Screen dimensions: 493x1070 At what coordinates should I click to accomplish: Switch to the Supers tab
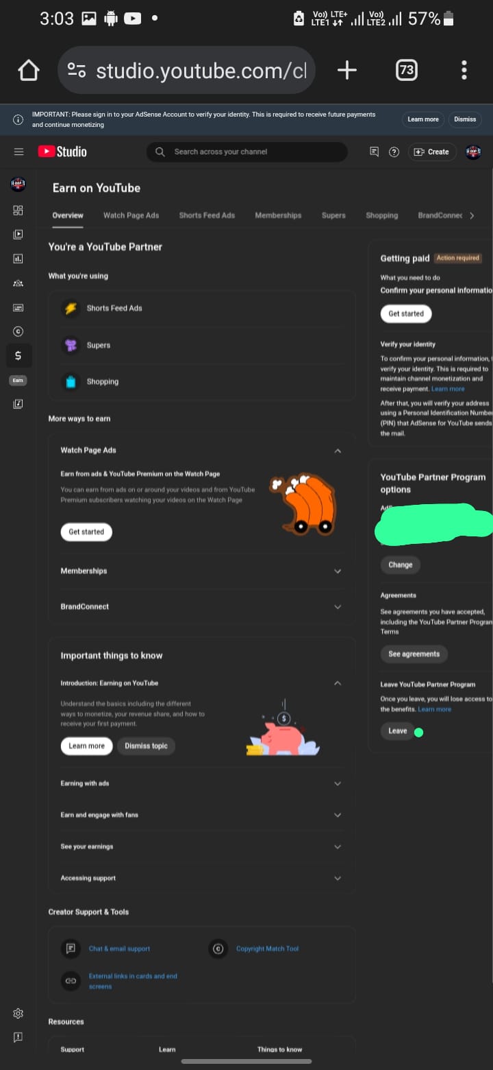click(333, 215)
